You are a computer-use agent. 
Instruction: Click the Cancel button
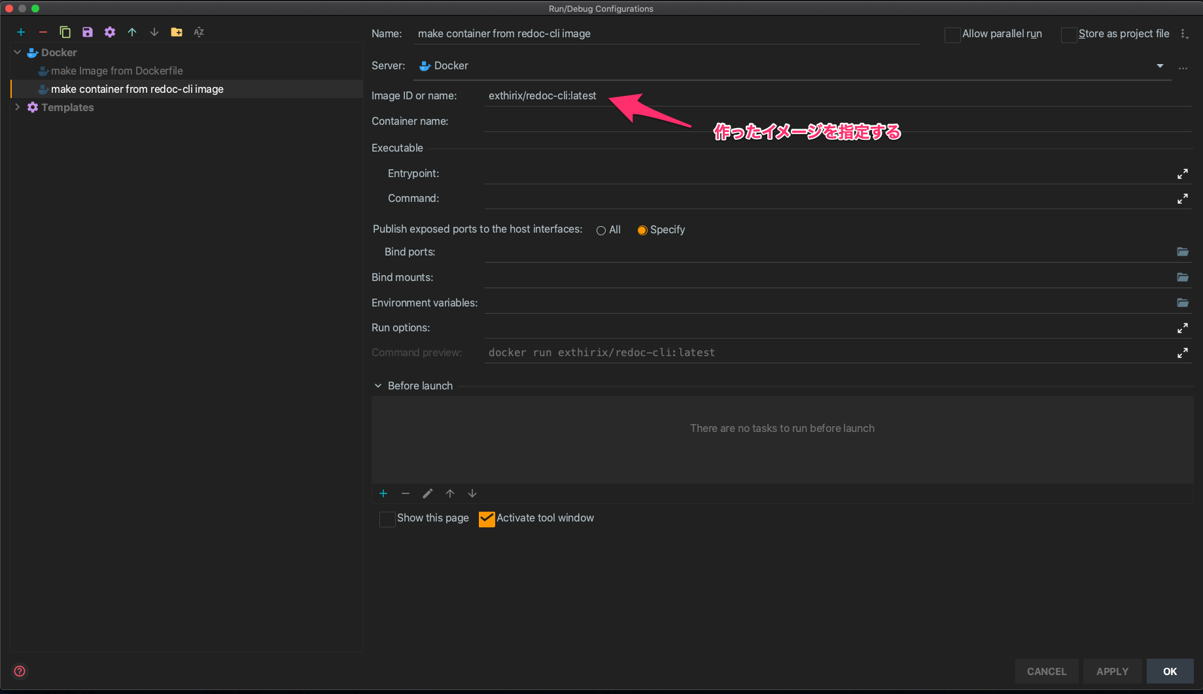[x=1047, y=671]
